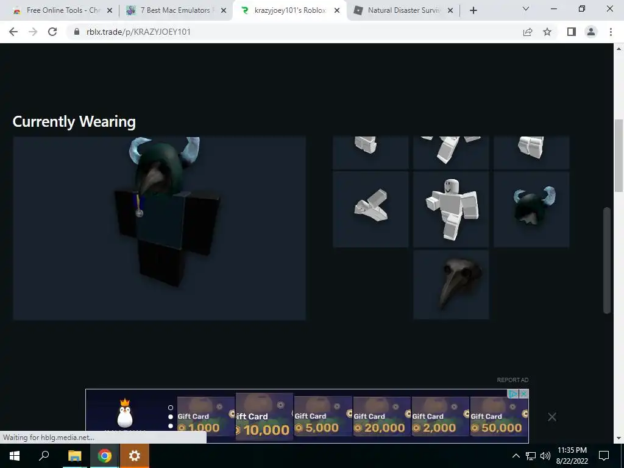Open the clock showing 11:35 PM
This screenshot has width=624, height=468.
pos(572,456)
